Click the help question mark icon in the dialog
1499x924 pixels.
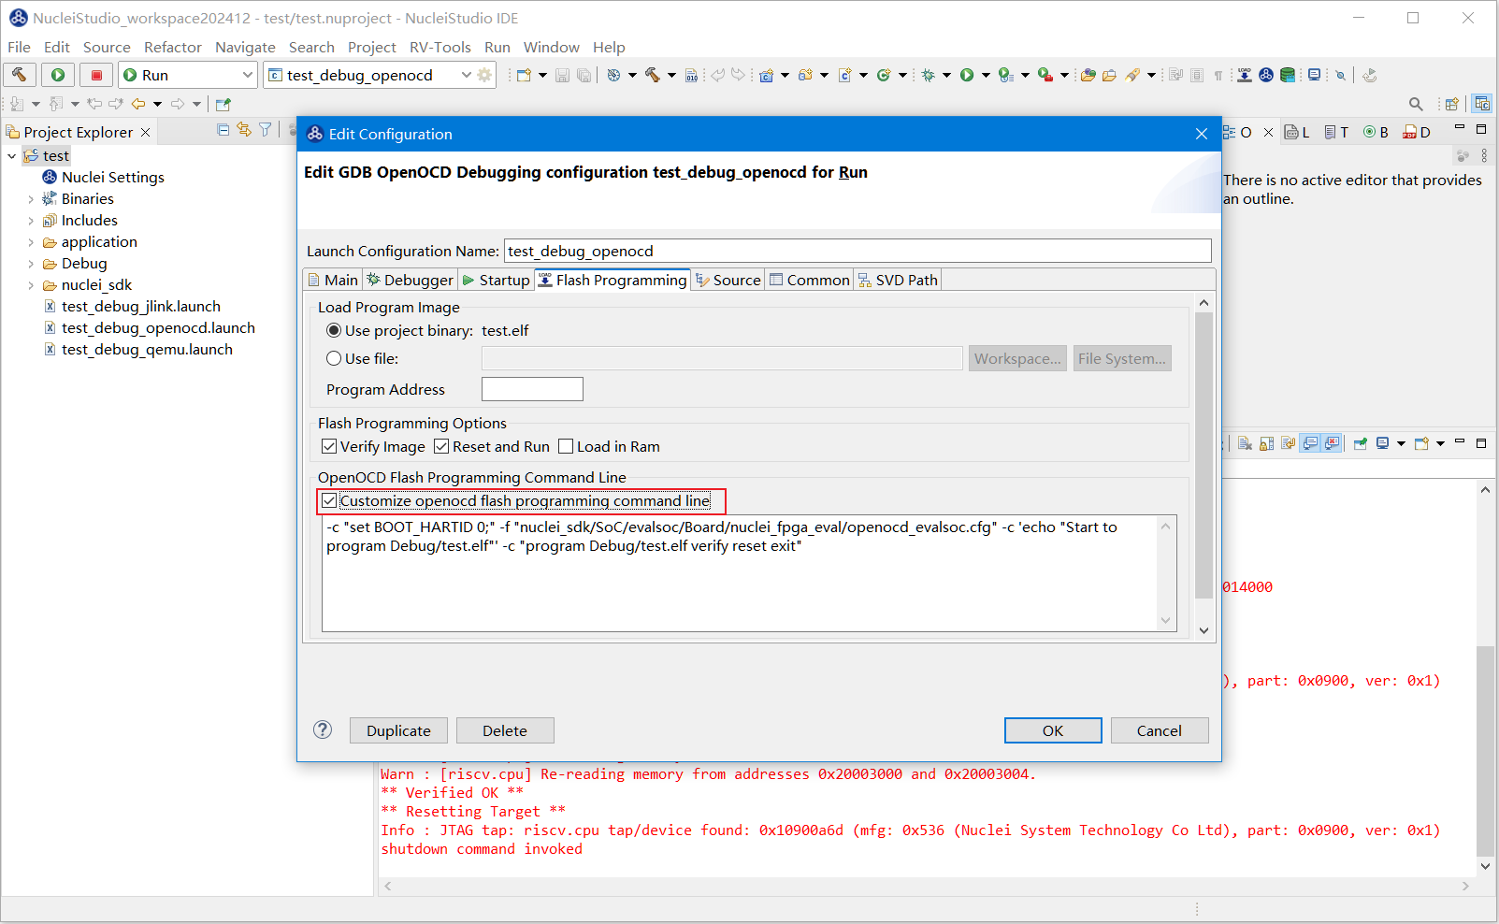coord(323,730)
